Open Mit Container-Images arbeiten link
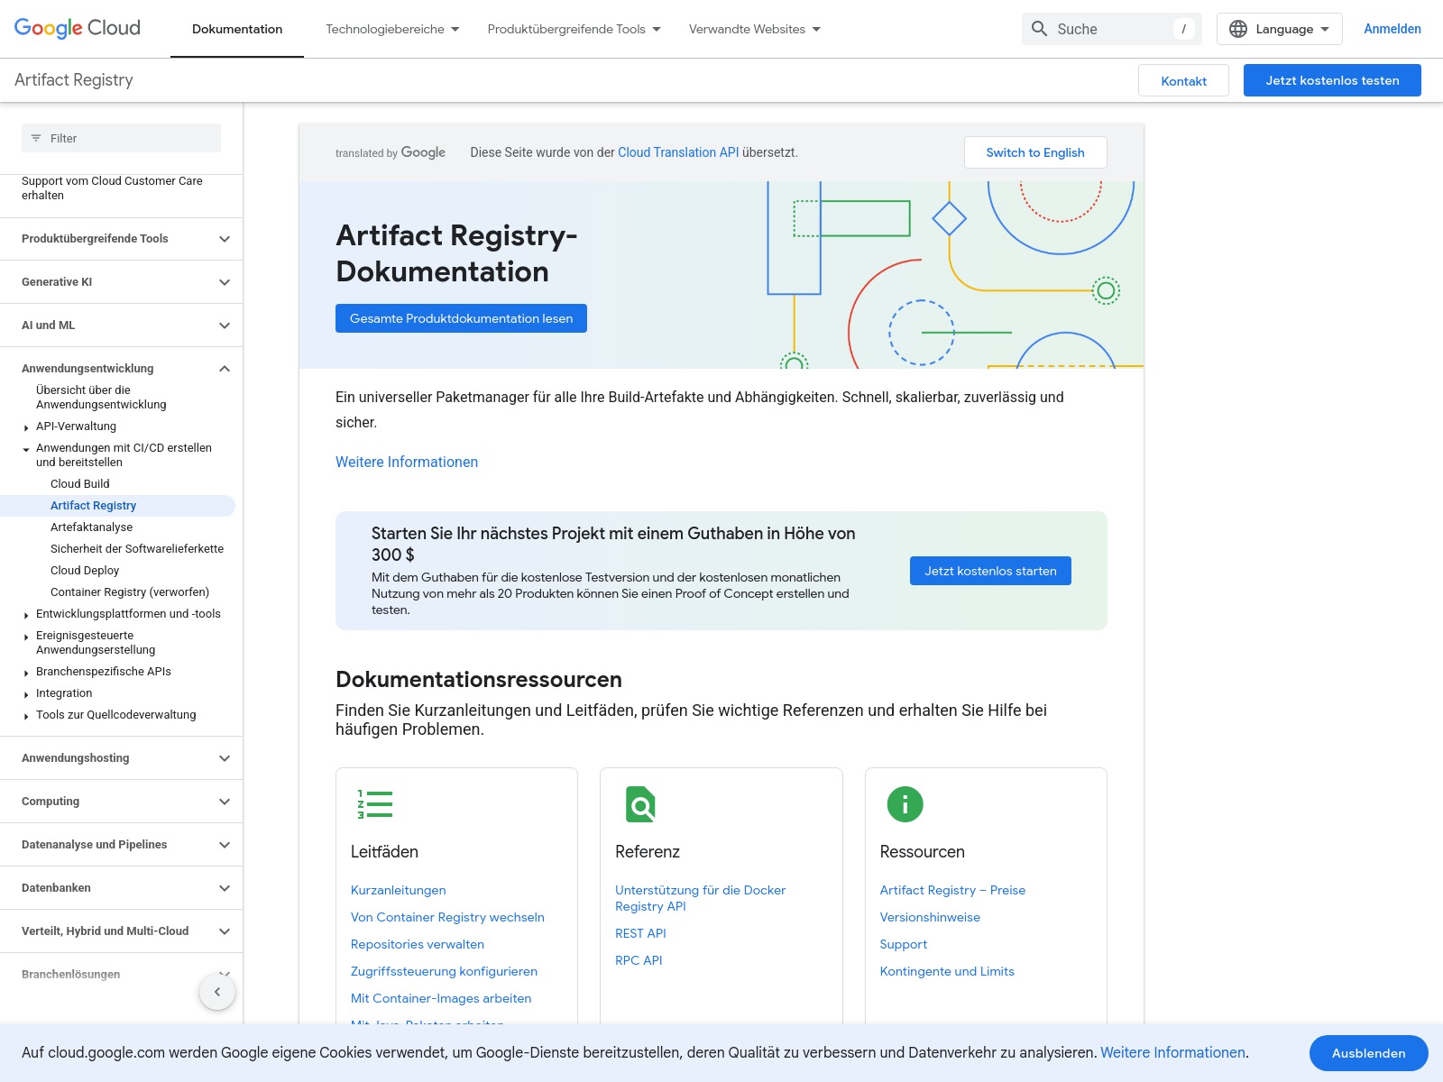The height and width of the screenshot is (1082, 1443). [x=441, y=998]
